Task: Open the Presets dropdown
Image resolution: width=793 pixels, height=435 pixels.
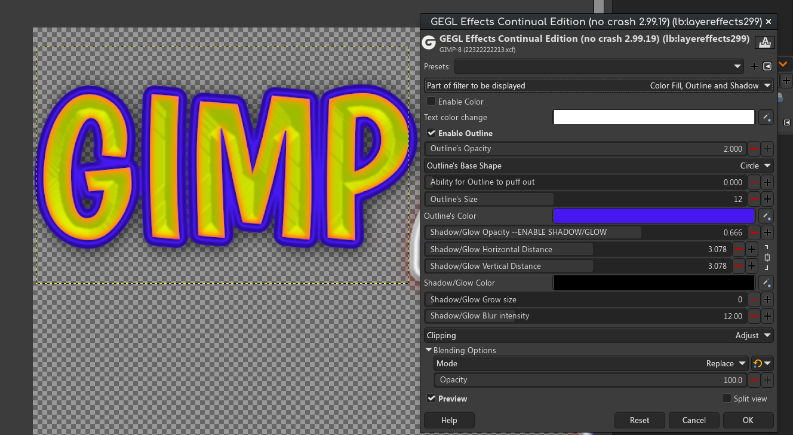Action: coord(599,67)
